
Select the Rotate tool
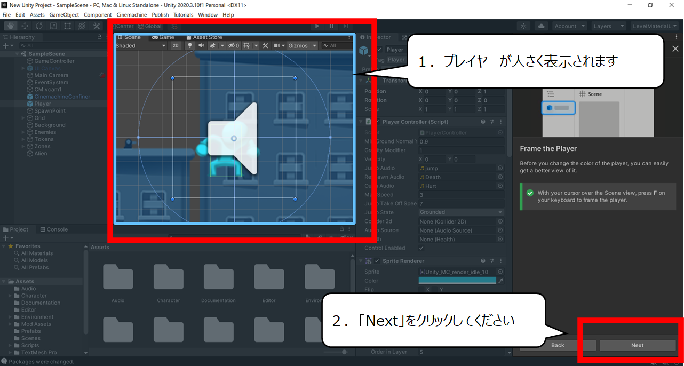(39, 26)
